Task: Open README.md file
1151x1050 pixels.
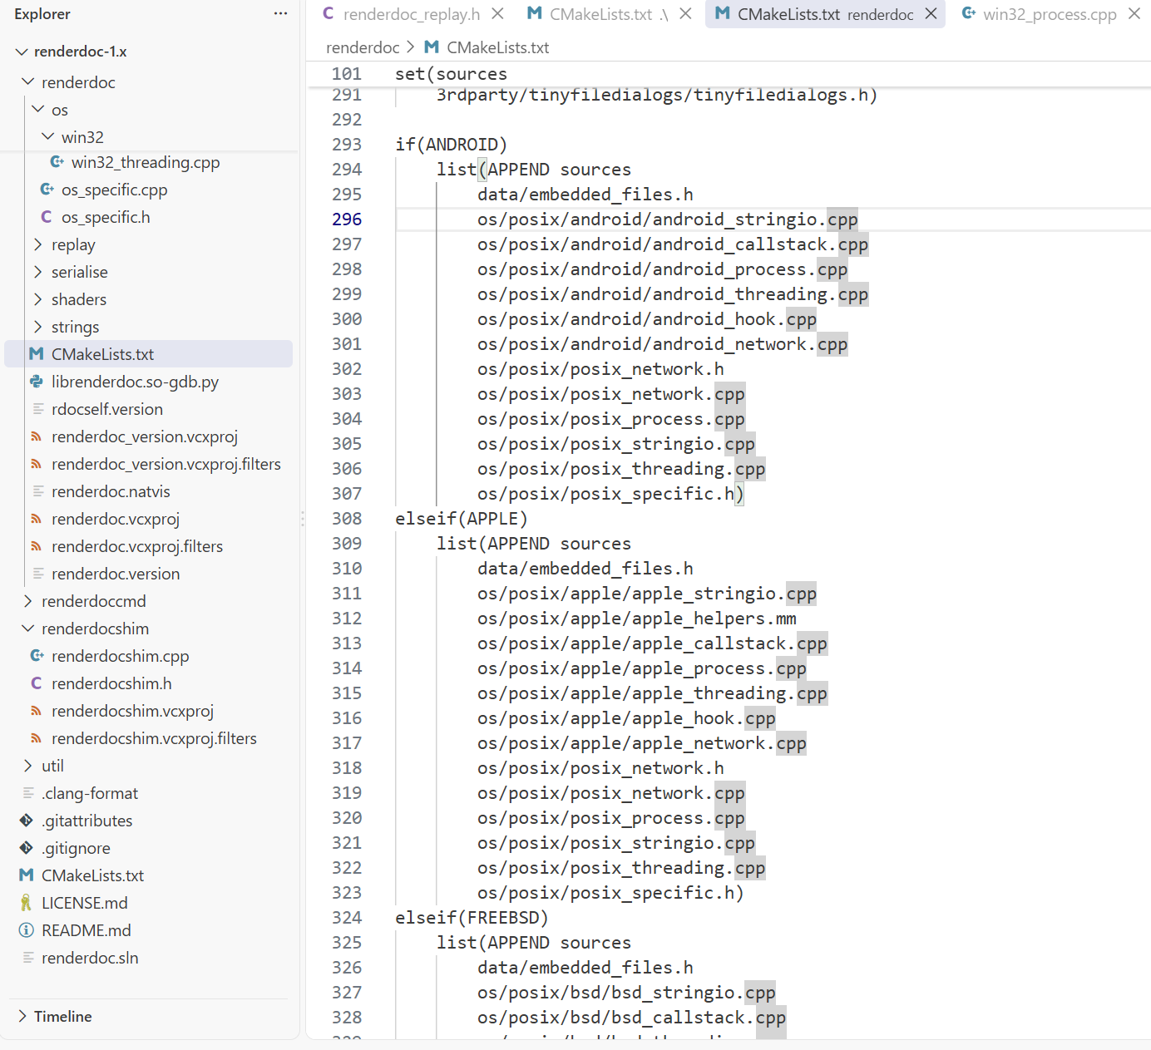Action: (x=86, y=930)
